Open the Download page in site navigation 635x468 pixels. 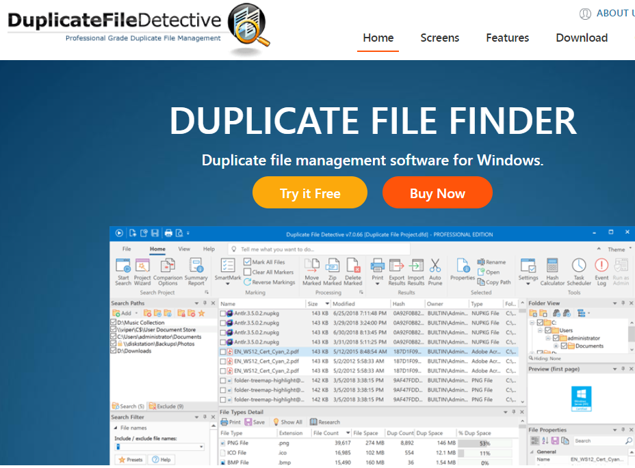[582, 38]
